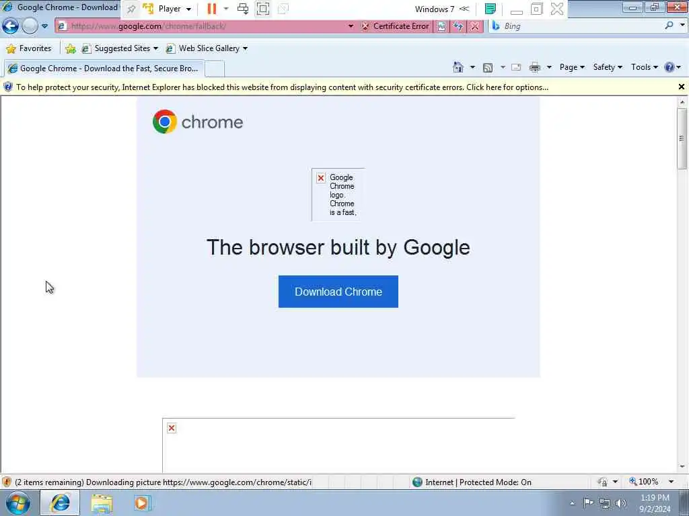Toggle the Compatibility View icon
689x516 pixels.
point(441,26)
